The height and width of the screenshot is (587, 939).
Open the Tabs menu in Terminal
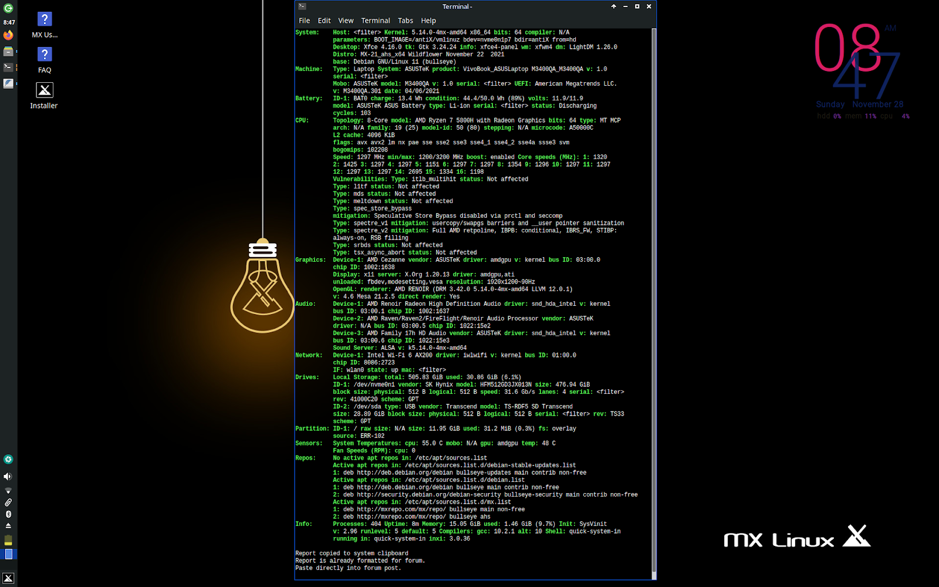point(406,21)
